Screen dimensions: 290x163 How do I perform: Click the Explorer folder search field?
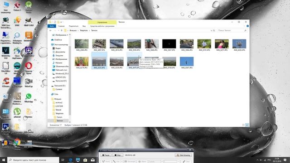click(x=232, y=30)
